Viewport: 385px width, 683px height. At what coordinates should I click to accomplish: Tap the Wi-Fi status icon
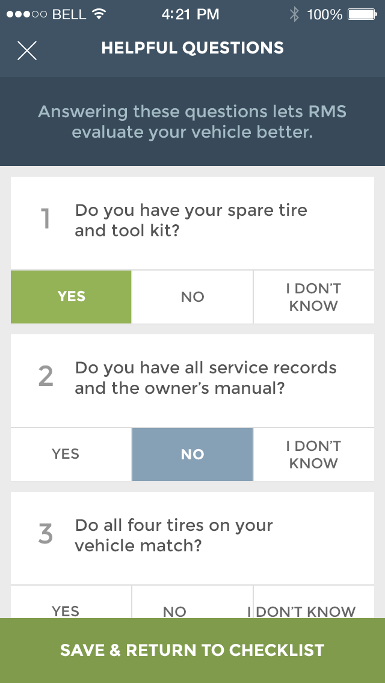click(100, 14)
